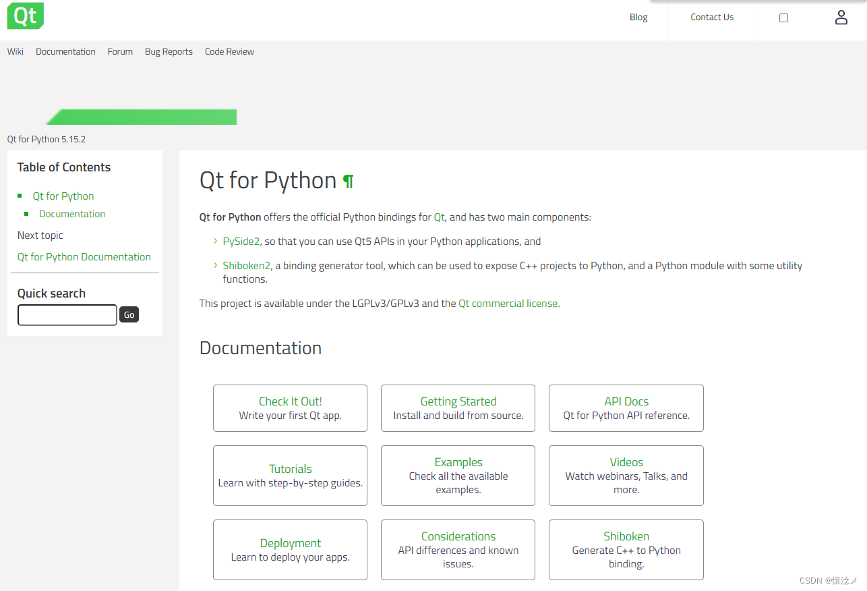Screen dimensions: 867x591
Task: Click the Qt logo icon
Action: pos(26,16)
